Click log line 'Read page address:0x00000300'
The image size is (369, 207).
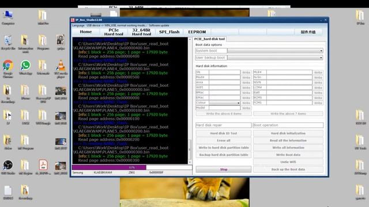[109, 160]
